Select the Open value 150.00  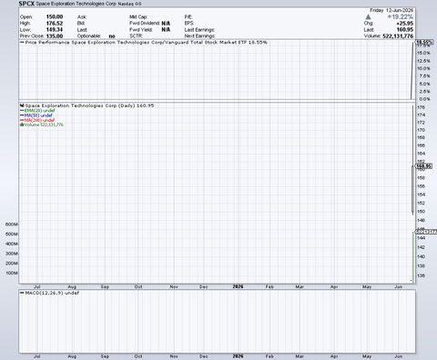[x=55, y=17]
